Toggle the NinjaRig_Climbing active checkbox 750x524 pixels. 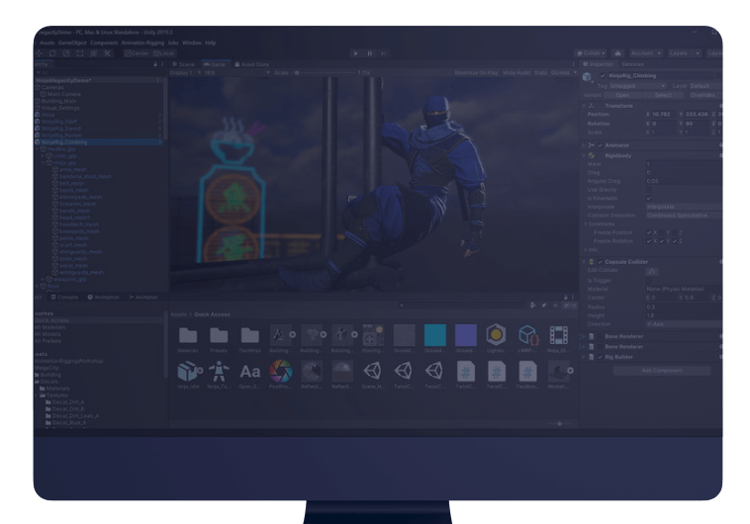tap(603, 75)
